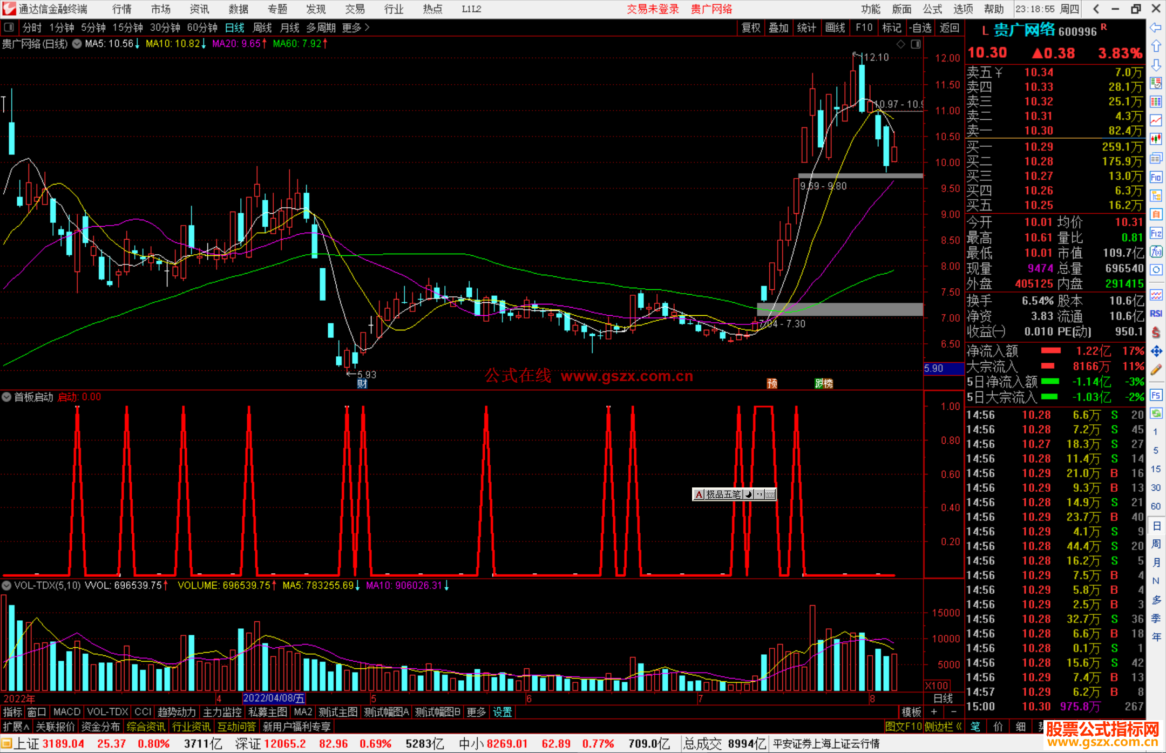Click the green refresh icon in sidebar
Viewport: 1166px width, 753px height.
point(1156,413)
